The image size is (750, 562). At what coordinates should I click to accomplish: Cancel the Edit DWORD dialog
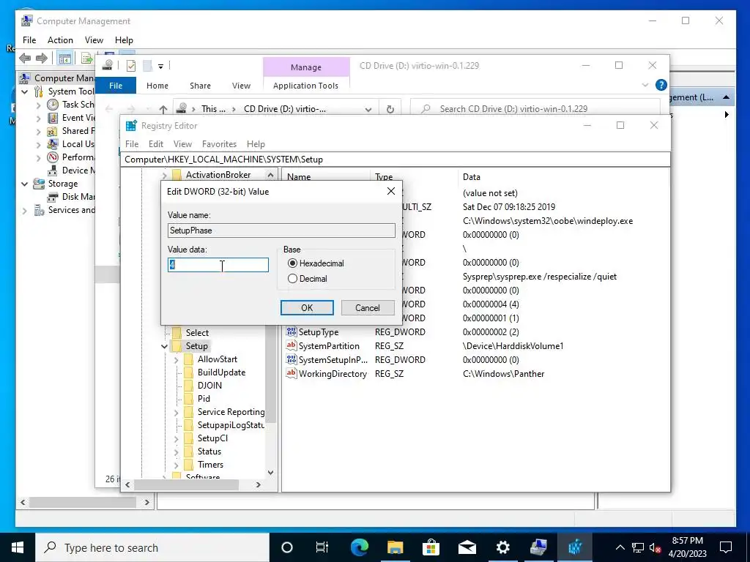click(368, 308)
